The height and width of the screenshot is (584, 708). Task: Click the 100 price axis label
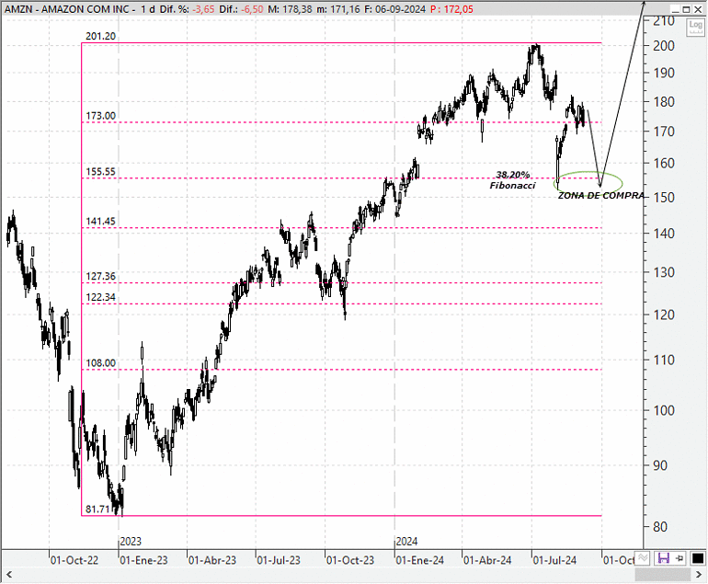pos(664,410)
